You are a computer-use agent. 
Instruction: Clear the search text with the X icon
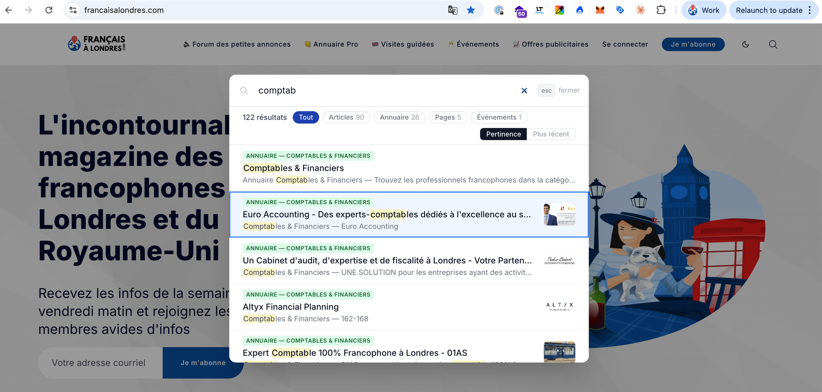click(x=524, y=90)
